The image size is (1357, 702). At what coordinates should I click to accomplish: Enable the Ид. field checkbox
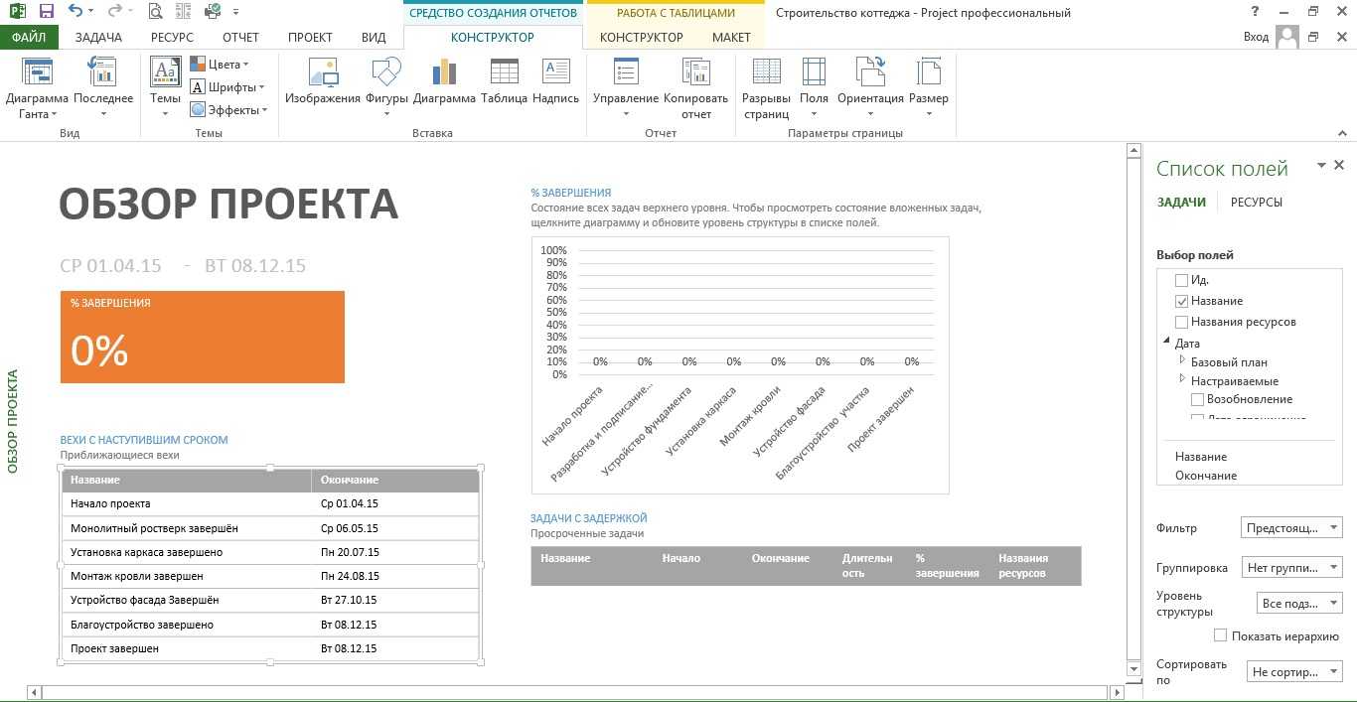point(1181,280)
